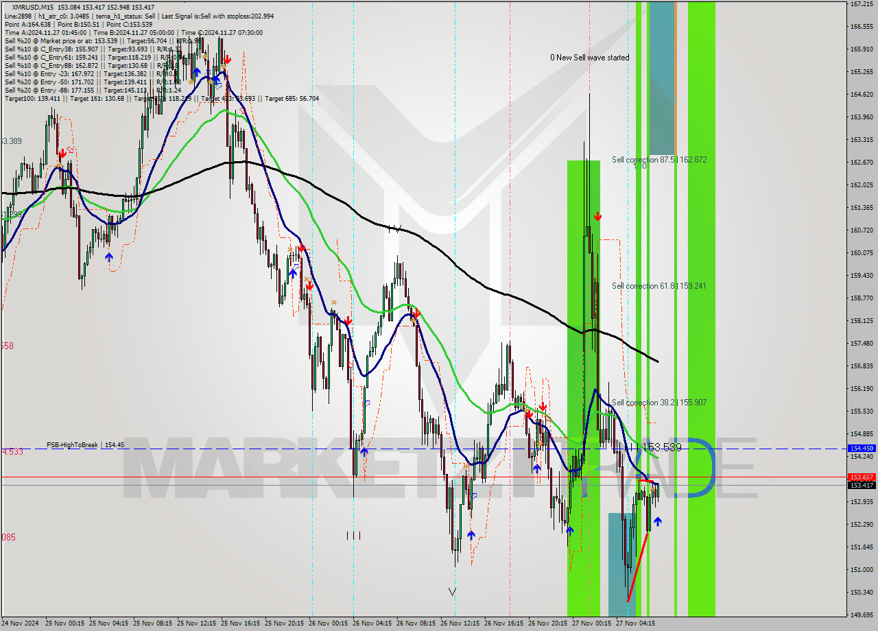Viewport: 878px width, 631px height.
Task: Click the 164.620 price on the axis
Action: [x=861, y=94]
